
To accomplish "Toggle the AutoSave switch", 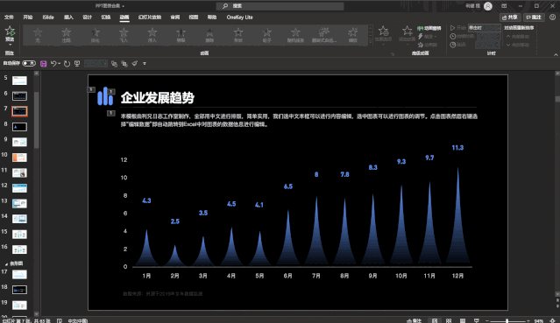I will coord(29,64).
